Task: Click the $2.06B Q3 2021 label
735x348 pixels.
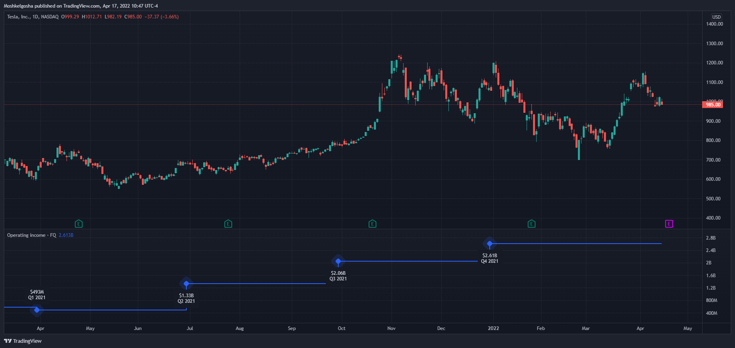Action: (x=338, y=276)
